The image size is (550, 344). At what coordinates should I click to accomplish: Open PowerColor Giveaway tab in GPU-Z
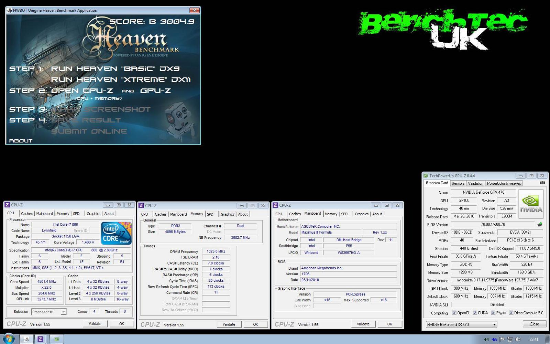coord(504,183)
